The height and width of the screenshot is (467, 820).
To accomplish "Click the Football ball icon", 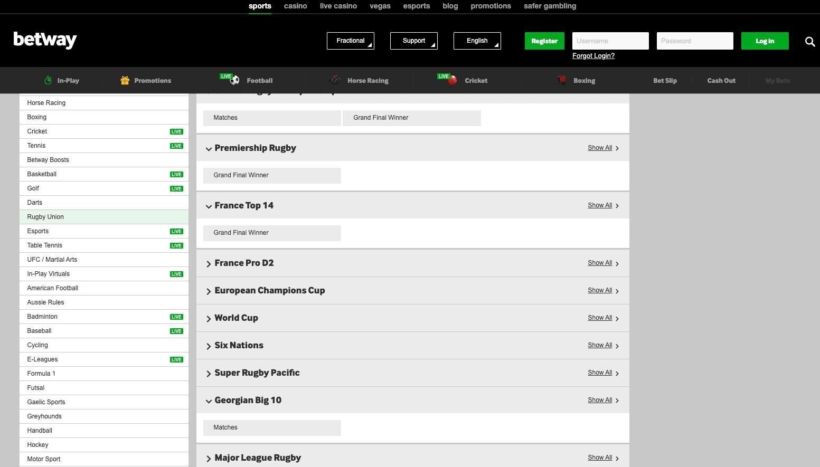I will pyautogui.click(x=235, y=80).
